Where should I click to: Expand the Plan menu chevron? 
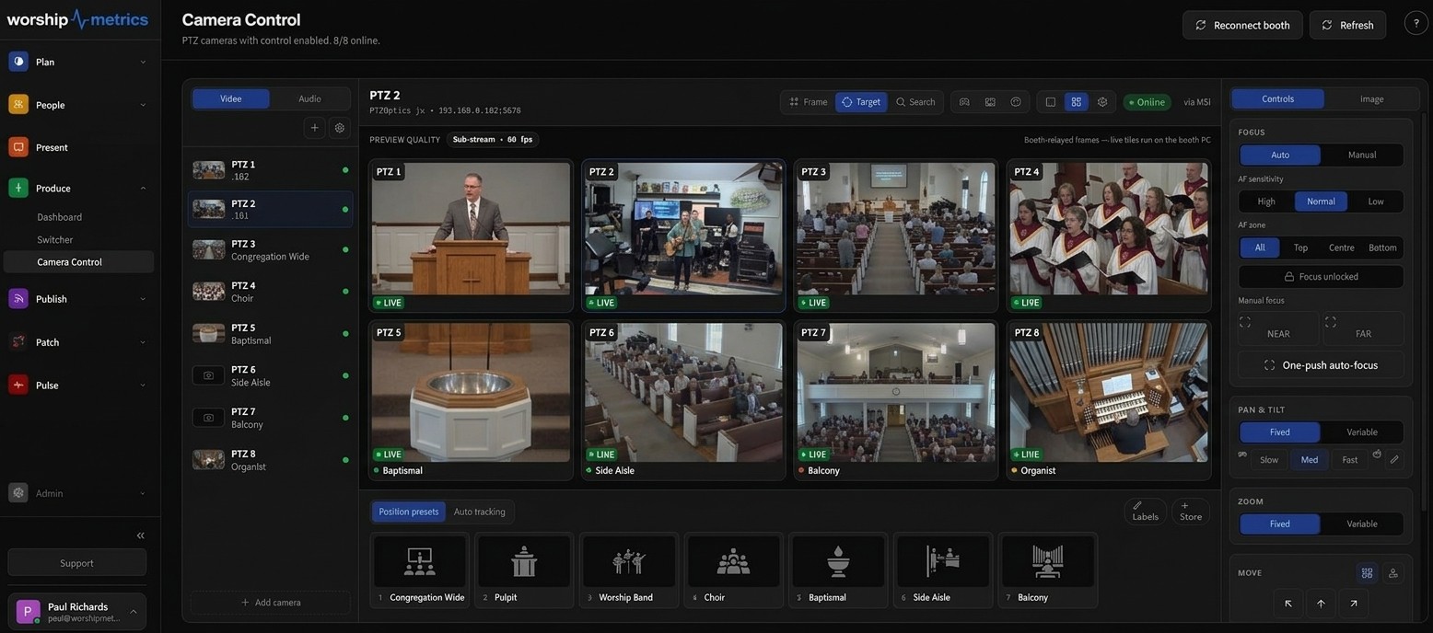(143, 62)
